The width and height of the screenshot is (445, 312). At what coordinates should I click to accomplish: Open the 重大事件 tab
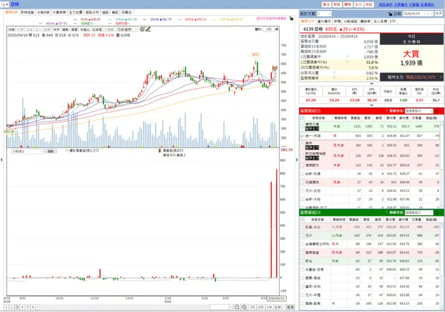click(324, 21)
